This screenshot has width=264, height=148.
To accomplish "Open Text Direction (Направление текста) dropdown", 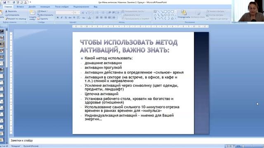I will click(x=133, y=11).
